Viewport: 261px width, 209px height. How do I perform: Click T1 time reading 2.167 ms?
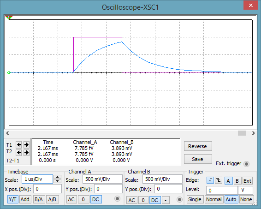tap(48, 148)
